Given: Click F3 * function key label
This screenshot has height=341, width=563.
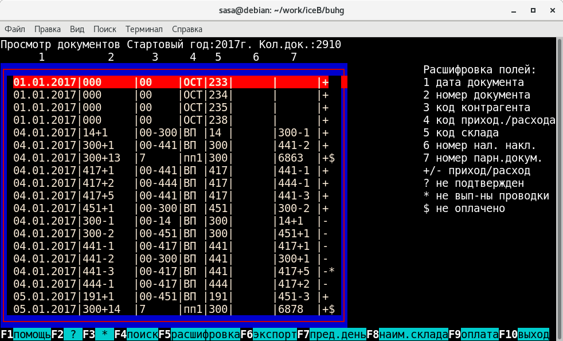Looking at the screenshot, I should (99, 335).
